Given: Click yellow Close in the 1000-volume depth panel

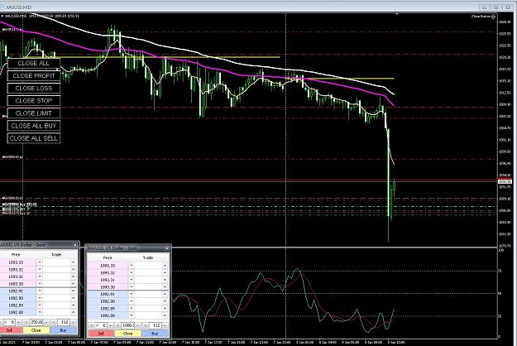Looking at the screenshot, I should [128, 334].
